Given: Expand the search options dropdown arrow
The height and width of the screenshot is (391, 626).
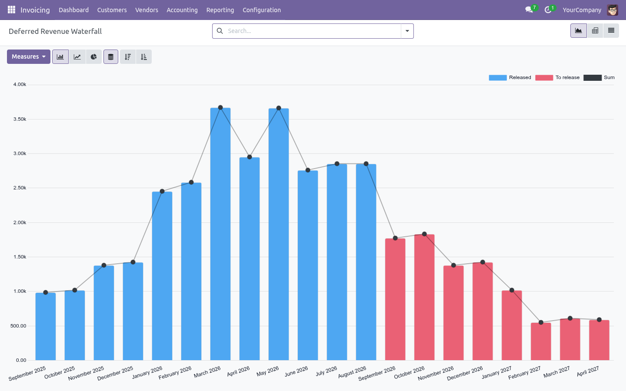Looking at the screenshot, I should coord(407,31).
